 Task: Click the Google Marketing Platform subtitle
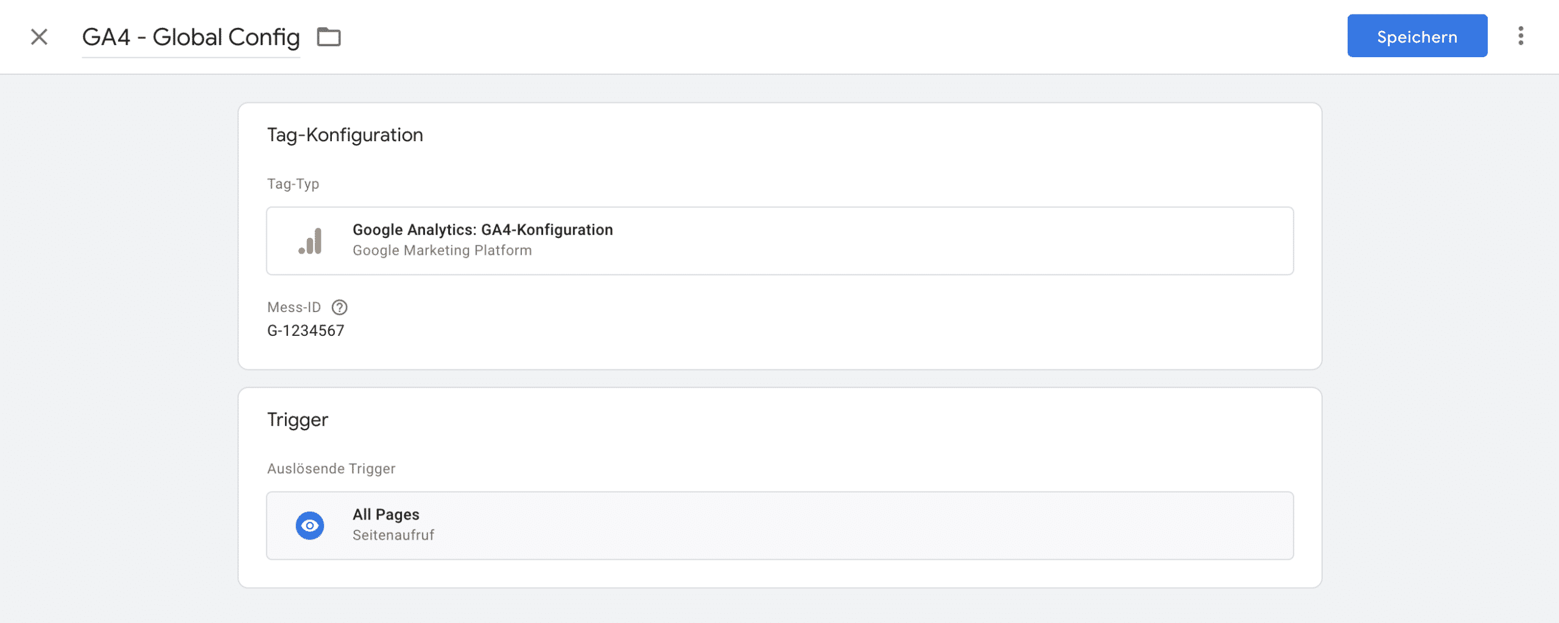click(442, 250)
